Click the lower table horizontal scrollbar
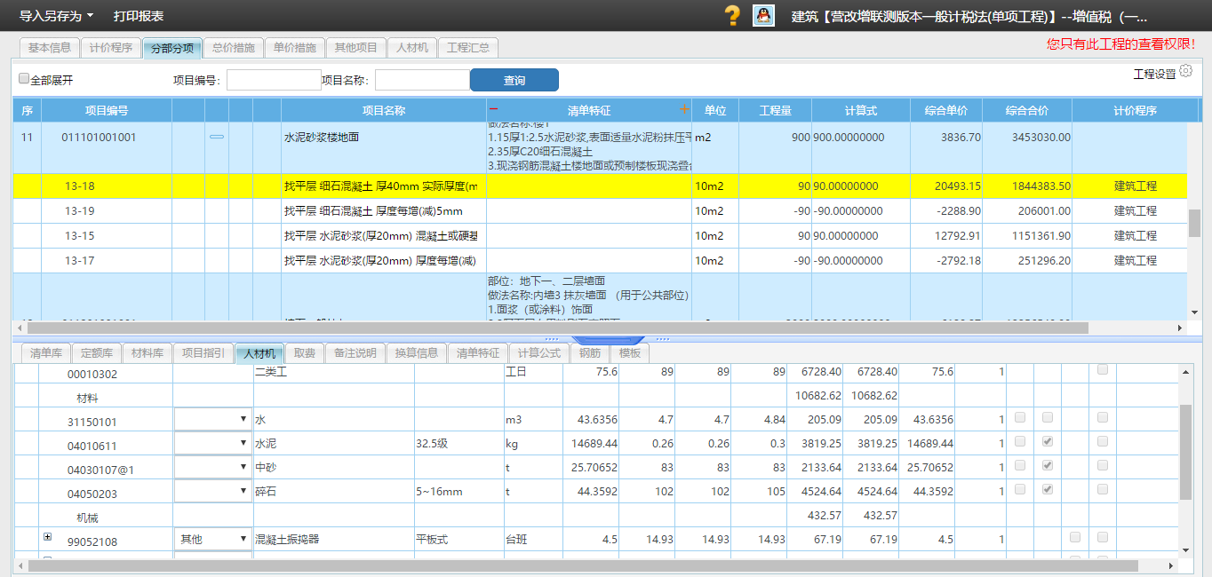1212x577 pixels. pos(583,565)
